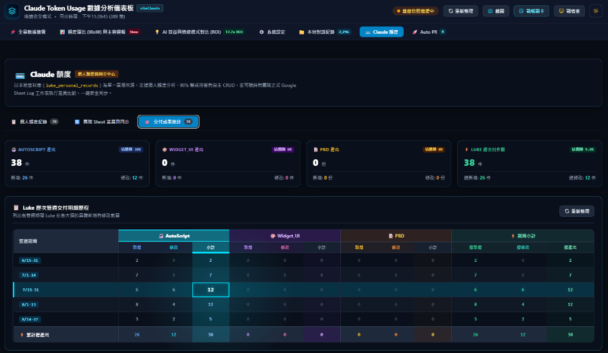Screen dimensions: 608x353
Task: Click the lightning icon in the period subtotal header
Action: click(x=513, y=236)
